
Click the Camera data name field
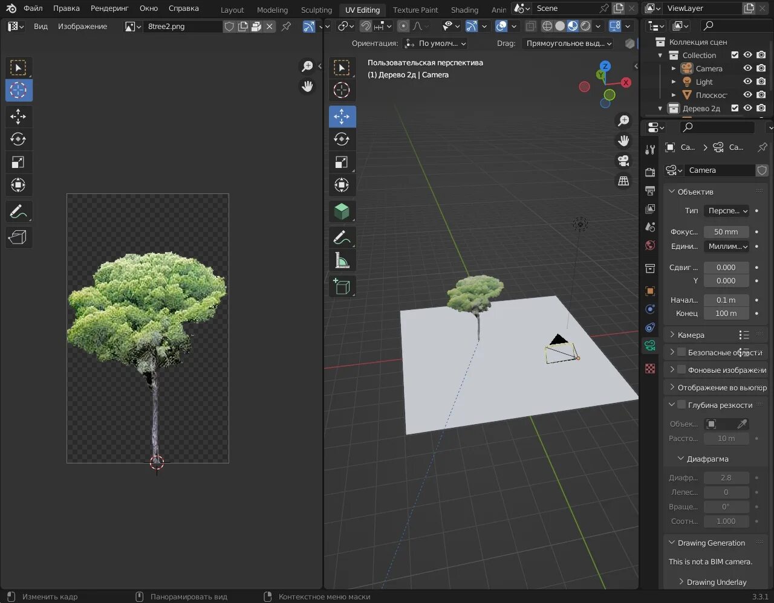click(719, 170)
